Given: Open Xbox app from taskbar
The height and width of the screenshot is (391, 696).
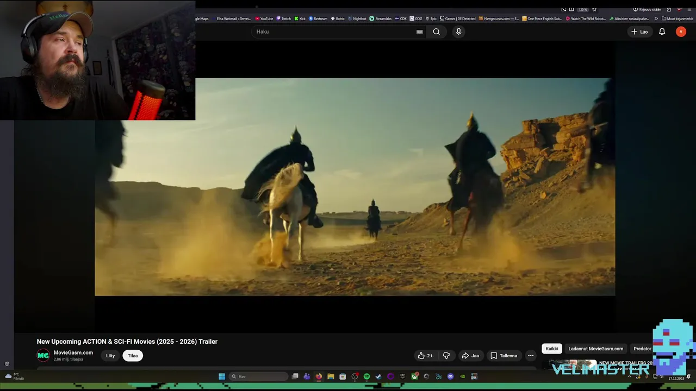Looking at the screenshot, I should (415, 376).
